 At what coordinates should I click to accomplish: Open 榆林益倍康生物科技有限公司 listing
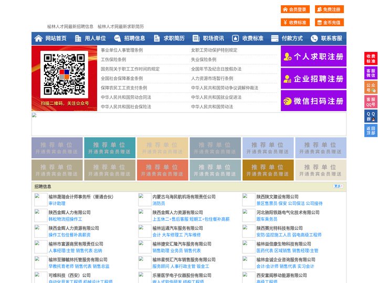pyautogui.click(x=283, y=244)
